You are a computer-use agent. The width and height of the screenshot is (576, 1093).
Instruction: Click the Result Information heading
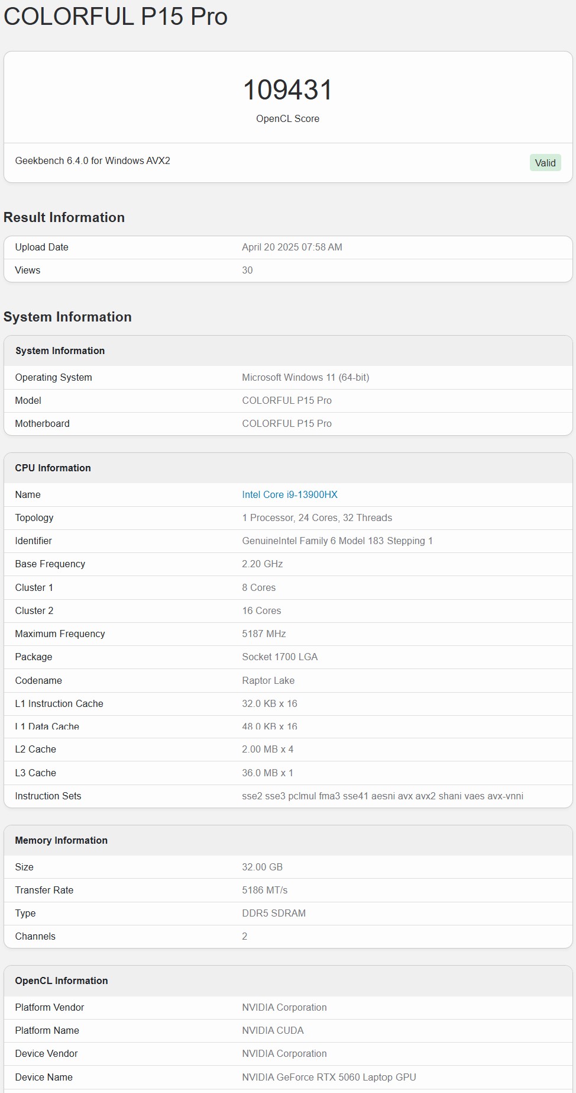pyautogui.click(x=64, y=217)
